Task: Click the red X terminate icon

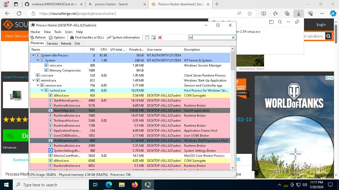Action: pos(160,37)
